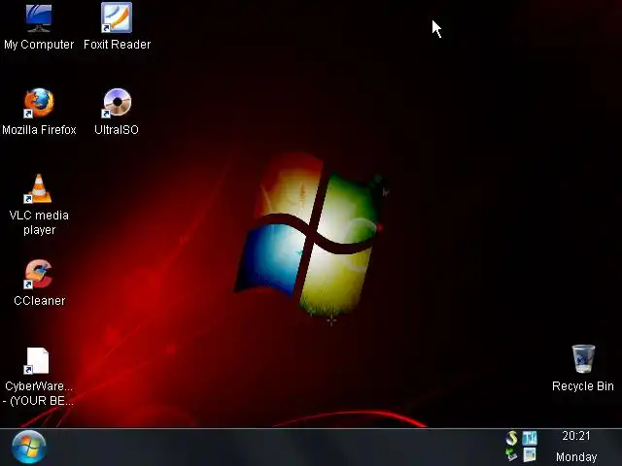Click the Monday day label in taskbar
This screenshot has height=466, width=622.
[576, 457]
